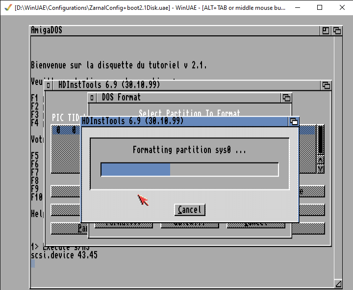Click the DOS Format window title text
The width and height of the screenshot is (353, 290).
click(x=121, y=97)
